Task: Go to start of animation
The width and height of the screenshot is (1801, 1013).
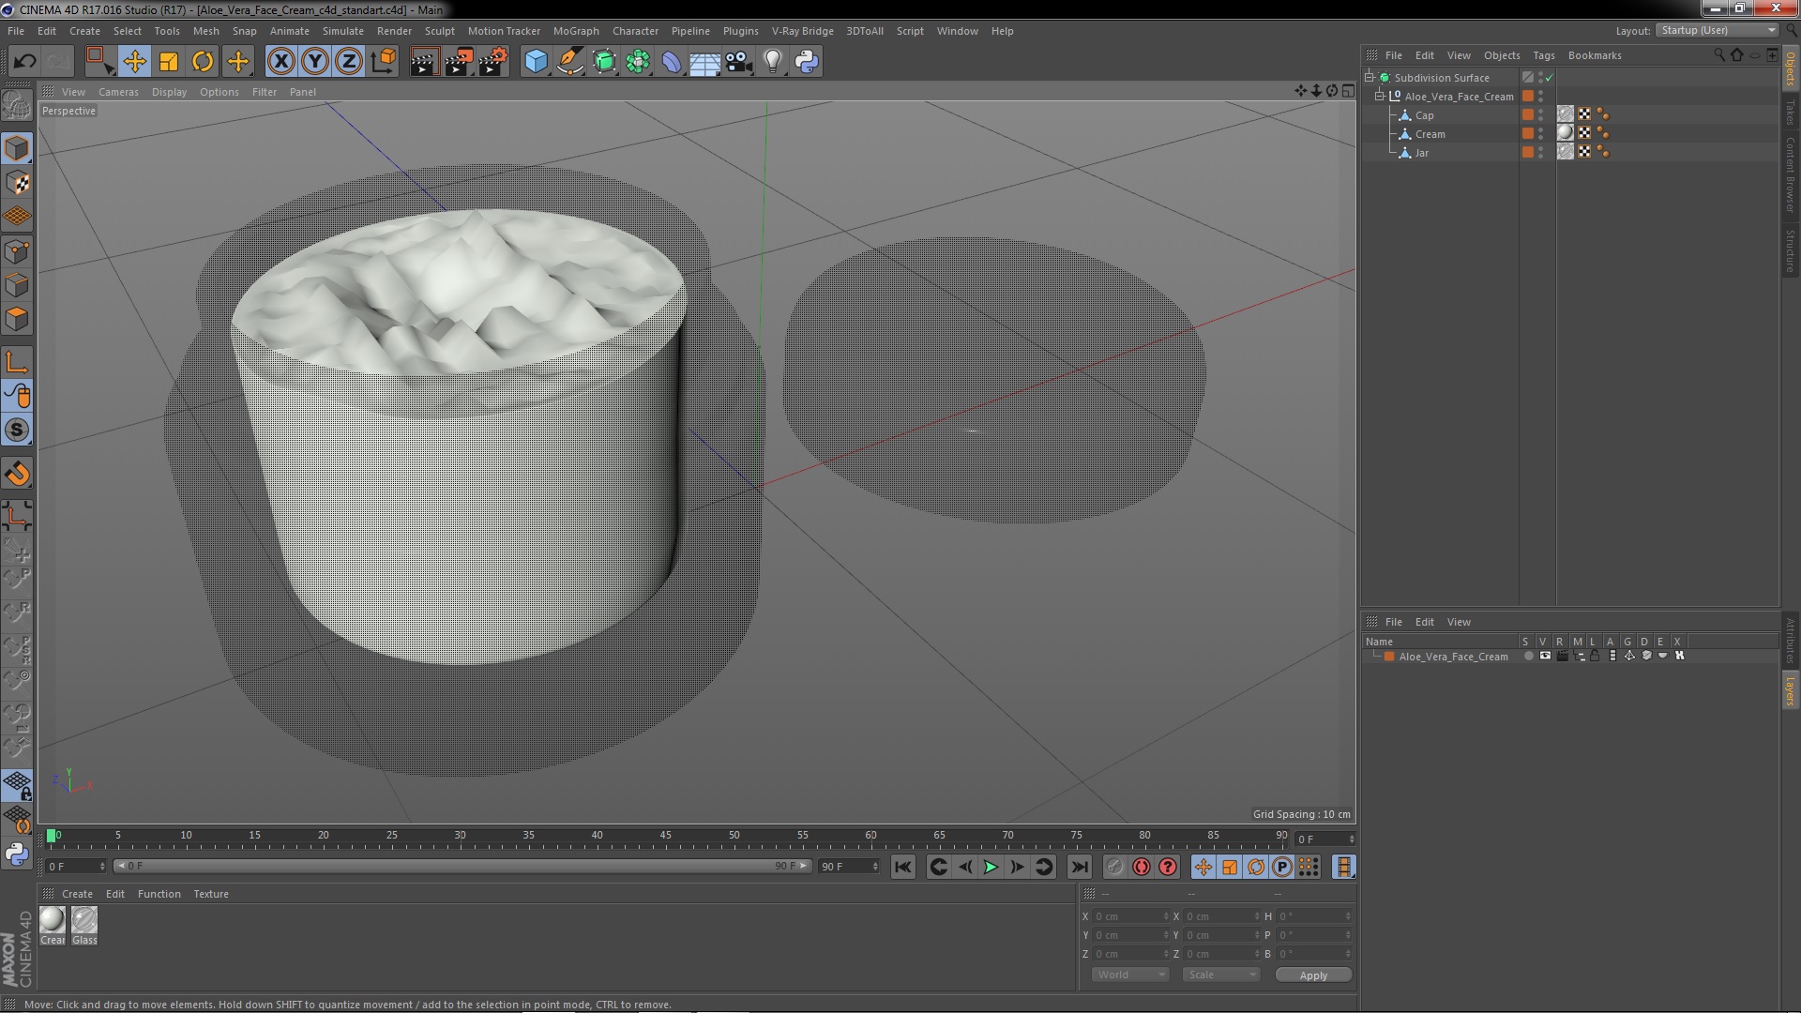Action: coord(902,868)
